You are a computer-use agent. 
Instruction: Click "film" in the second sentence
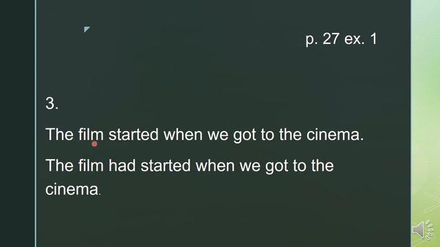(91, 165)
